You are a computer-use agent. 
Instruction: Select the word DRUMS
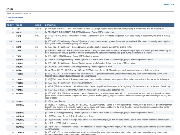[20, 67]
